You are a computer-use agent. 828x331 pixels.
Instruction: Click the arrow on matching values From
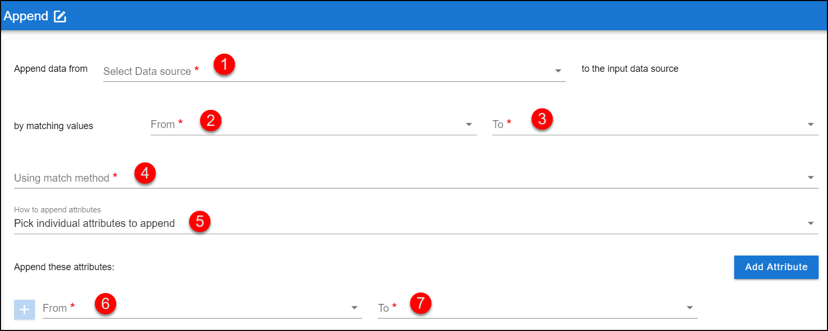pyautogui.click(x=469, y=124)
